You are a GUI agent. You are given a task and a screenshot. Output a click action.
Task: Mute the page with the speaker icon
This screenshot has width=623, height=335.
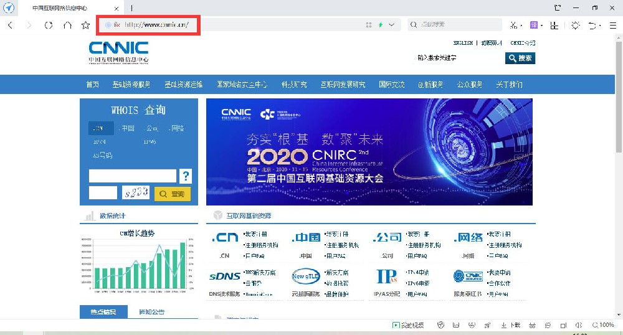[579, 325]
